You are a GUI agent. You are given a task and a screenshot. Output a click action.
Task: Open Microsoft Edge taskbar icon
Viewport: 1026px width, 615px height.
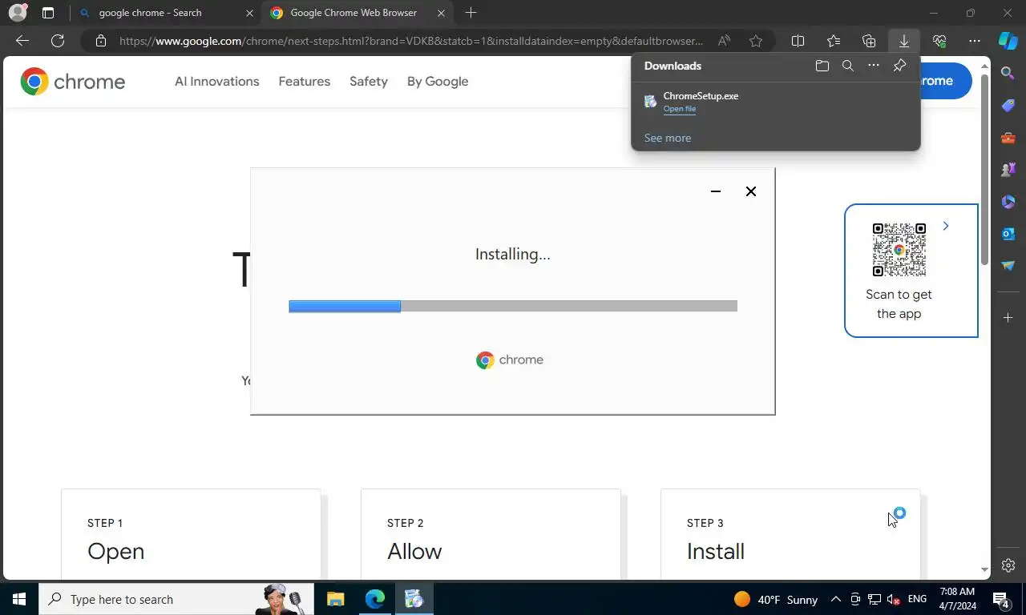tap(374, 599)
